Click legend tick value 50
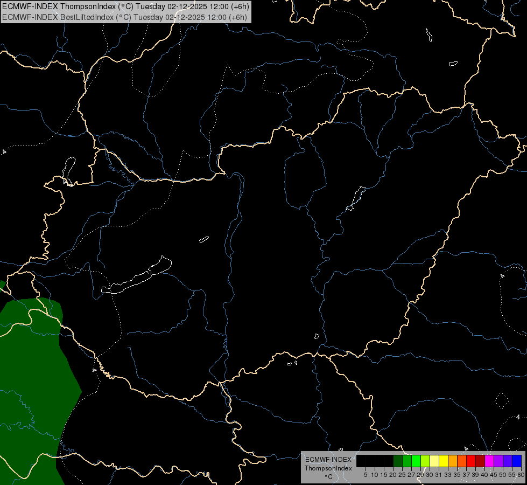The height and width of the screenshot is (485, 527). pyautogui.click(x=503, y=475)
